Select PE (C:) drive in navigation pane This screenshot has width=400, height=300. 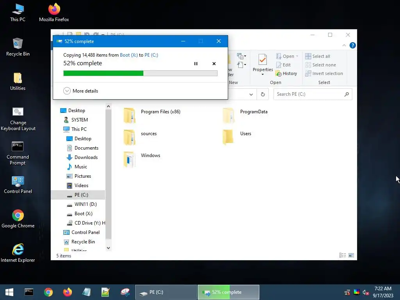(x=78, y=195)
